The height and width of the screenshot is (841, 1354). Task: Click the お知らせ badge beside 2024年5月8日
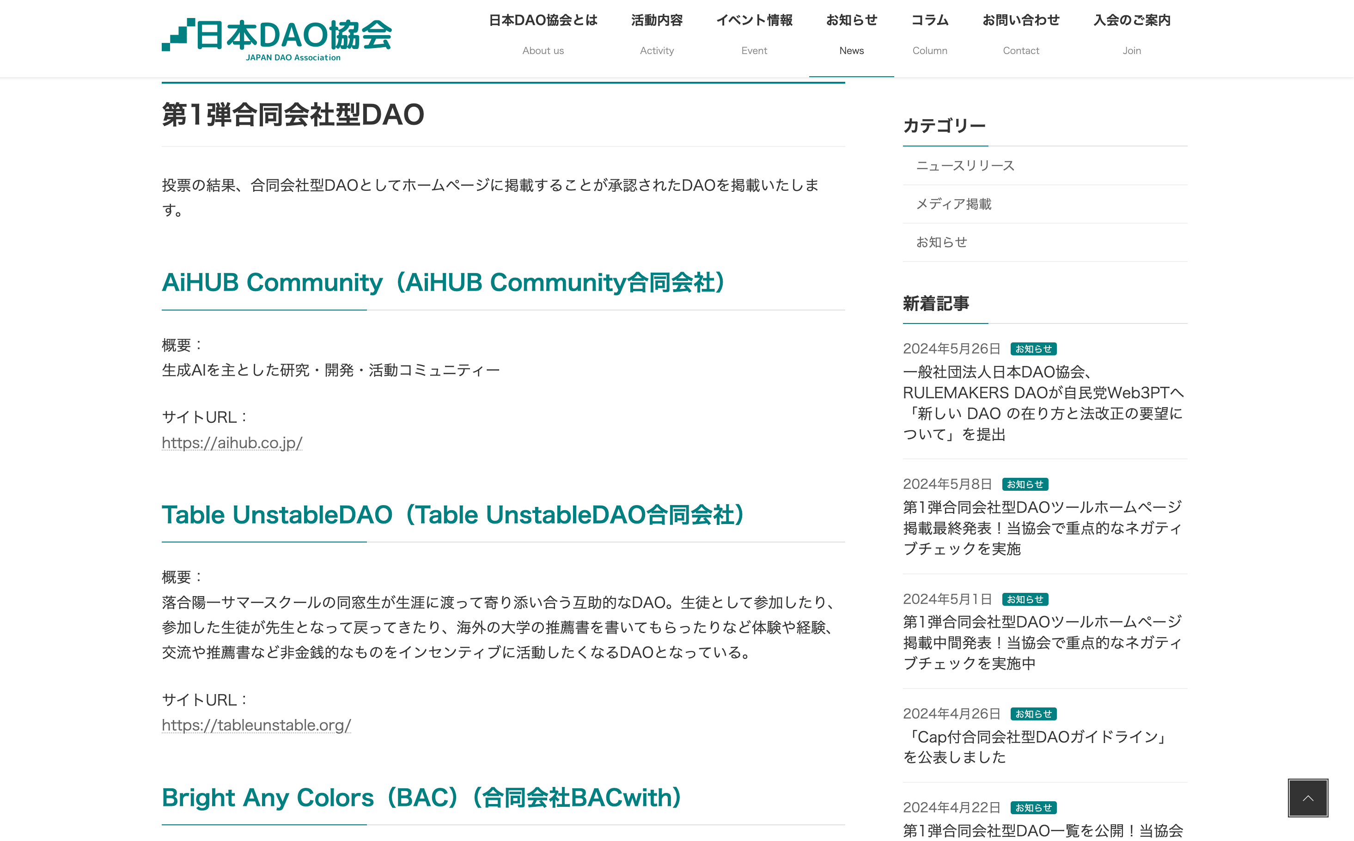pos(1025,484)
